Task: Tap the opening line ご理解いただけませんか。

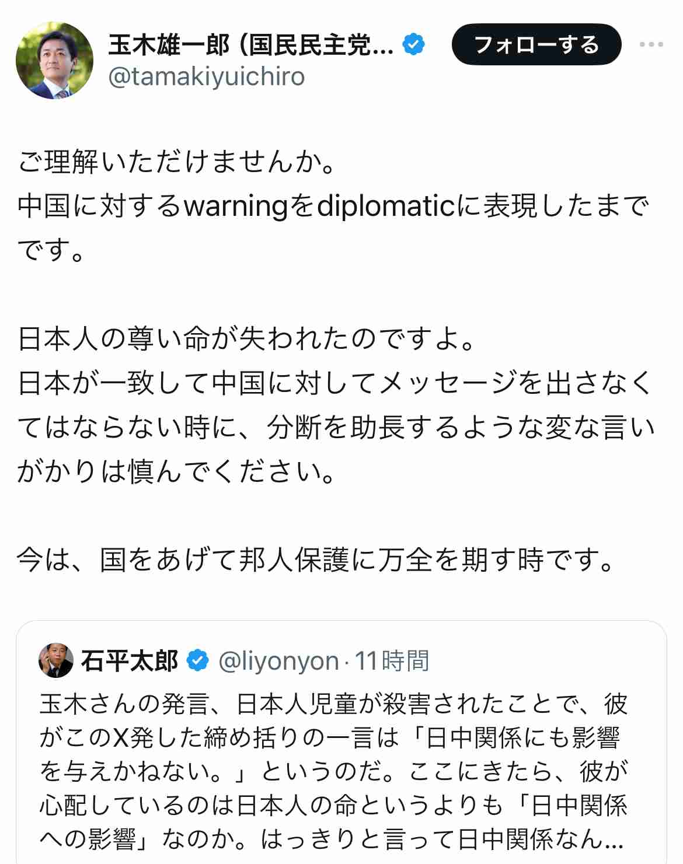Action: click(x=177, y=162)
